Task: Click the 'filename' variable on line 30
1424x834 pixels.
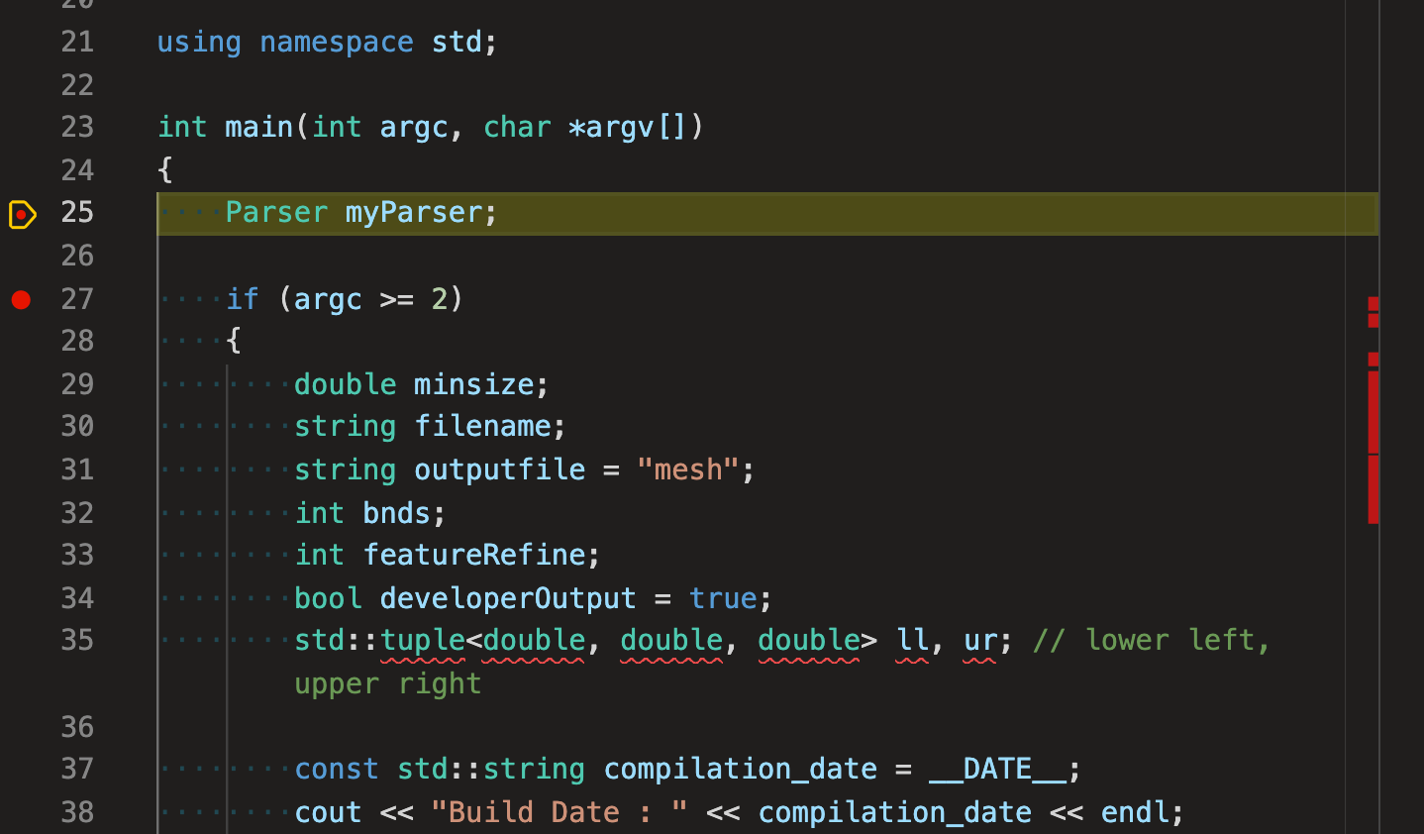Action: pyautogui.click(x=482, y=427)
